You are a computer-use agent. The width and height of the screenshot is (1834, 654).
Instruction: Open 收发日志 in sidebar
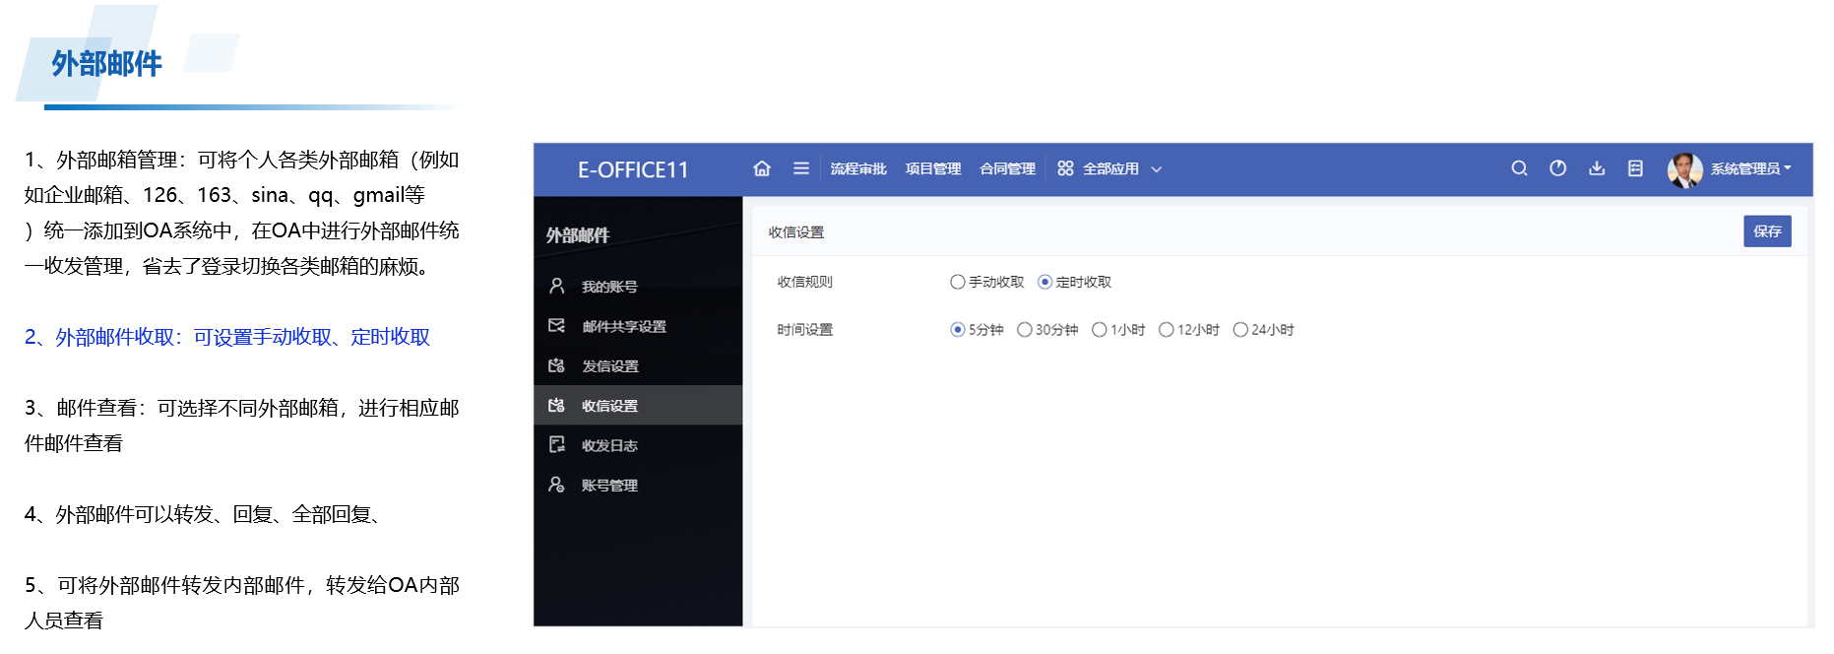click(638, 445)
